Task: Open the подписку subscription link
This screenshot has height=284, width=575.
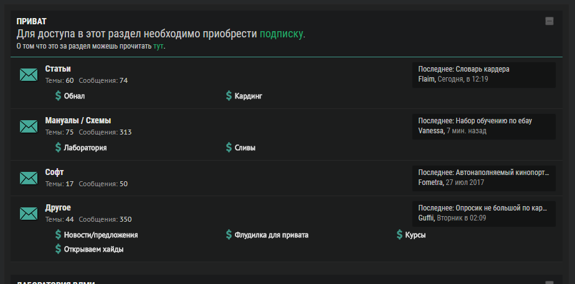Action: (x=282, y=34)
